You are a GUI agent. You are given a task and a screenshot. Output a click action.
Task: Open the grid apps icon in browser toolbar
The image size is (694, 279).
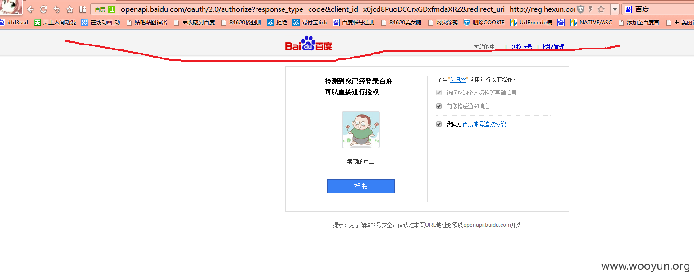click(x=82, y=9)
